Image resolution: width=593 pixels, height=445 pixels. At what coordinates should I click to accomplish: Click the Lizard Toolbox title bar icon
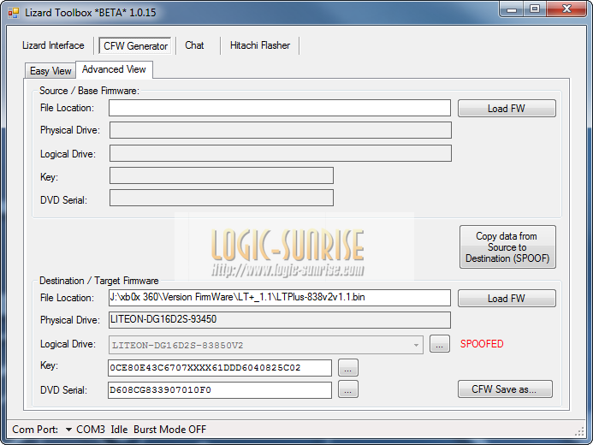13,13
